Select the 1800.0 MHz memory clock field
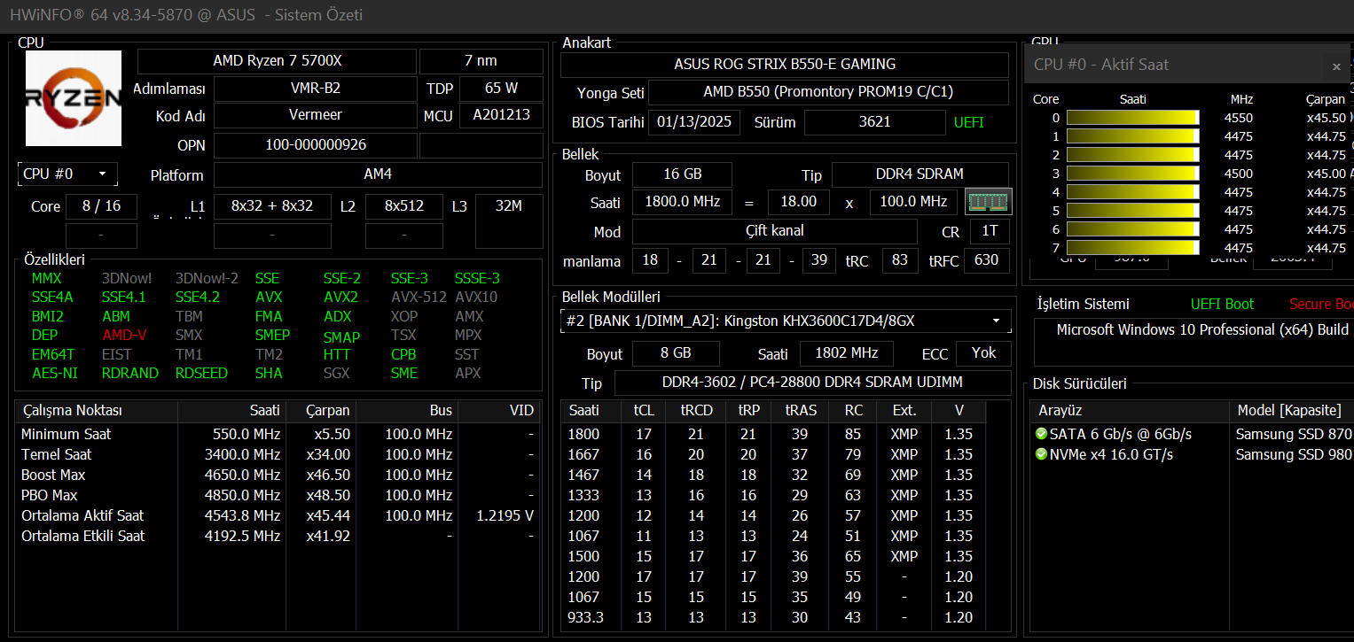Viewport: 1354px width, 642px height. click(x=682, y=202)
